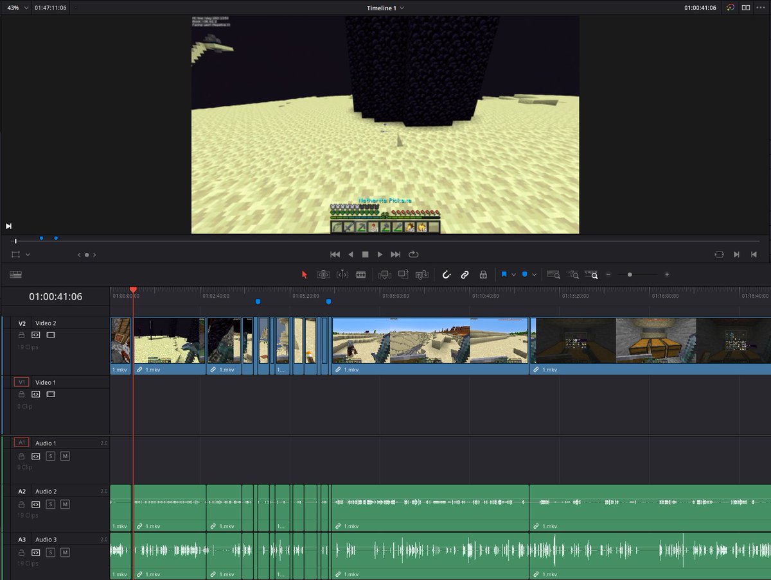Play timeline in reverse
The image size is (771, 580).
(x=351, y=255)
